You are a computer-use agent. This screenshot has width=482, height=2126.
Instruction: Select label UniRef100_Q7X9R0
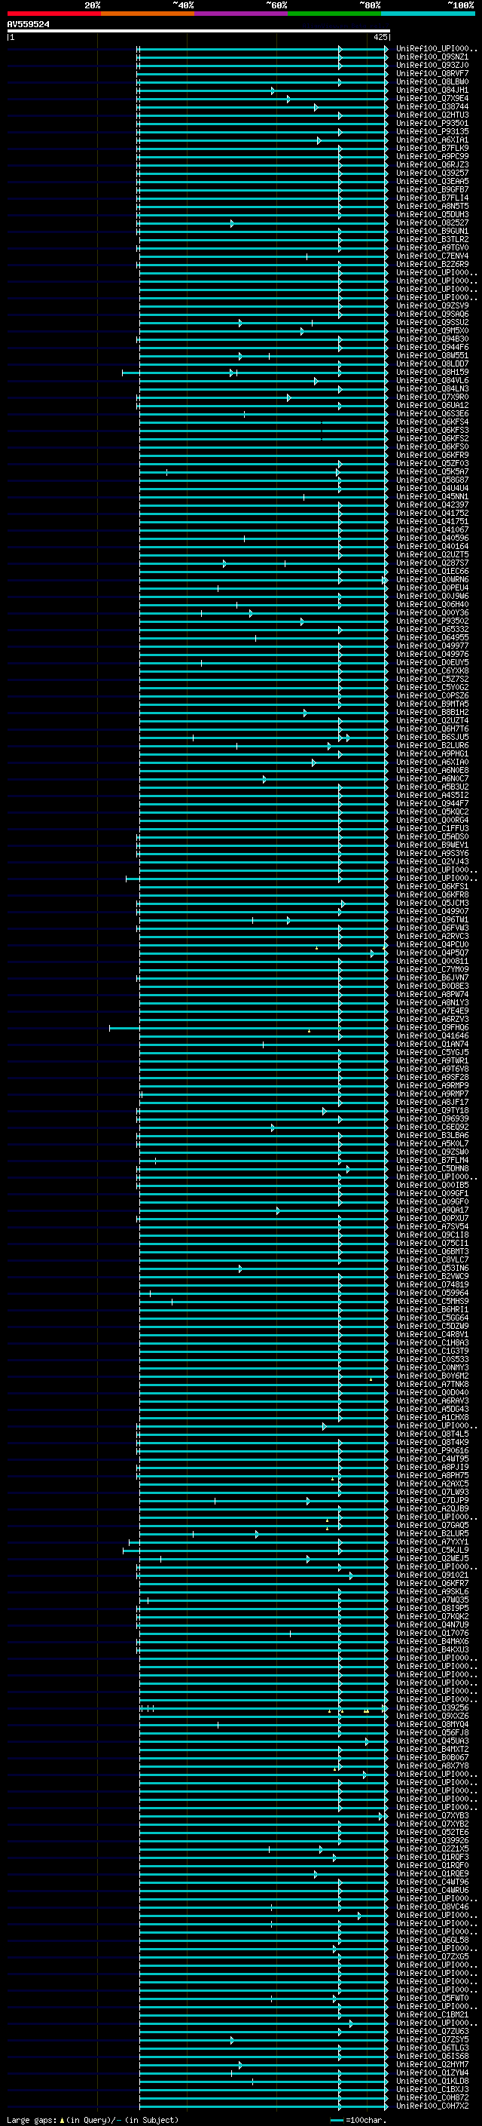[432, 397]
